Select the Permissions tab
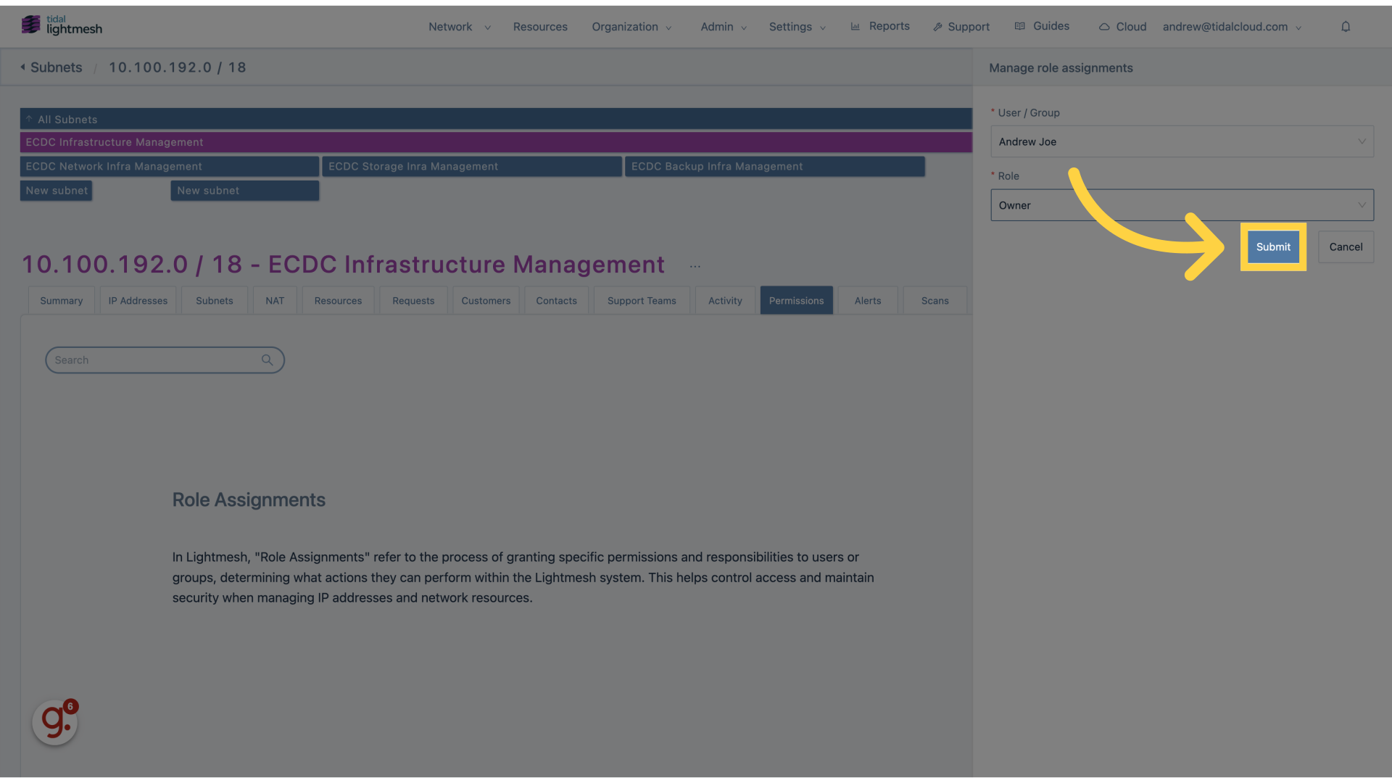Screen dimensions: 1392x783 (x=796, y=300)
